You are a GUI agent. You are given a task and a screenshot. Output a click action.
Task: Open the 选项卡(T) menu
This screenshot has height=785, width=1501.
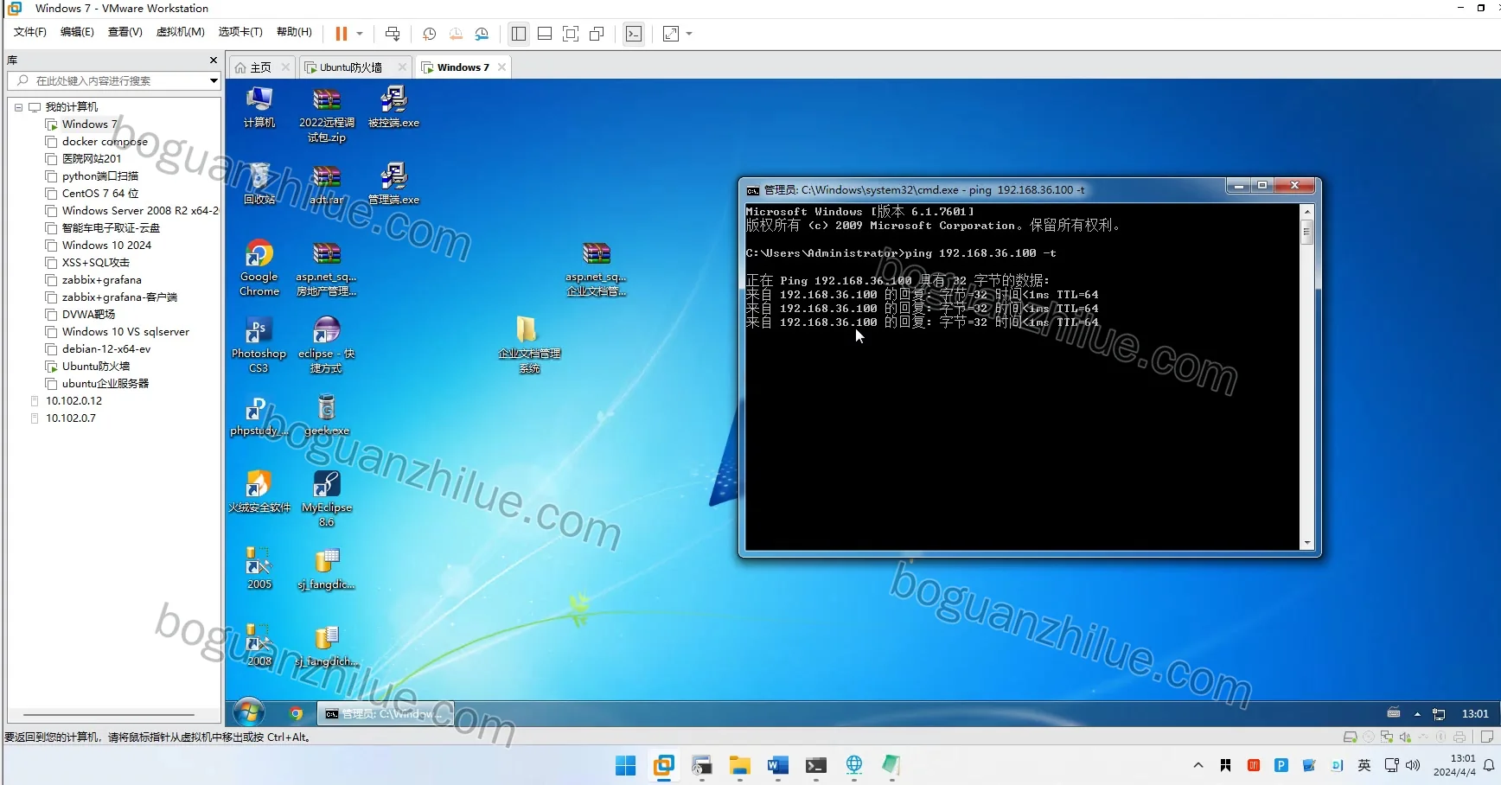click(x=240, y=32)
